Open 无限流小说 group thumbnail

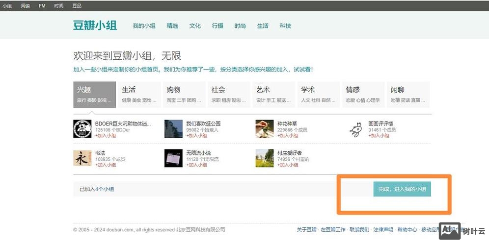(x=173, y=158)
